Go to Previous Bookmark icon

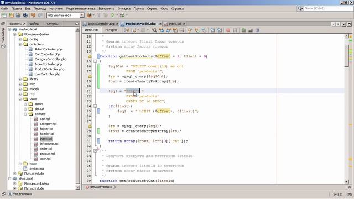(x=190, y=30)
